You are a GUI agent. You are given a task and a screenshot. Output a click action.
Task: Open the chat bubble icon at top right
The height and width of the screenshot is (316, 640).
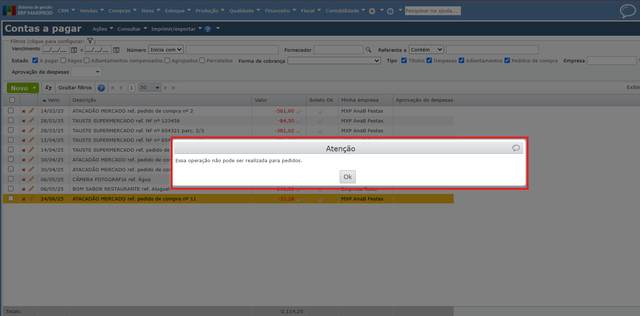628,11
